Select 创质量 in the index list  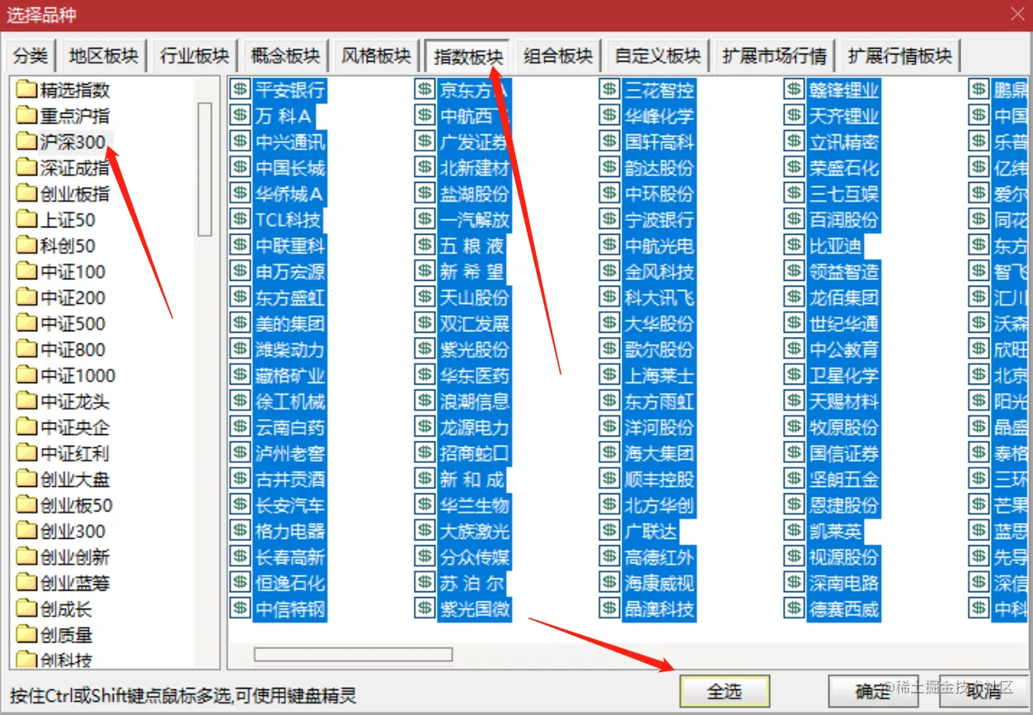[x=67, y=635]
